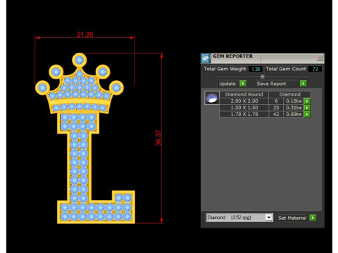Click the Save Report label
The height and width of the screenshot is (253, 338).
pos(271,84)
